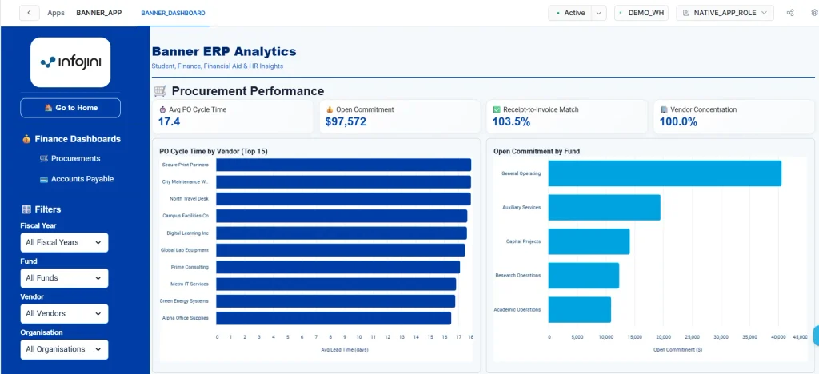
Task: Click the money bag icon next to Finance Dashboards
Action: (x=26, y=139)
